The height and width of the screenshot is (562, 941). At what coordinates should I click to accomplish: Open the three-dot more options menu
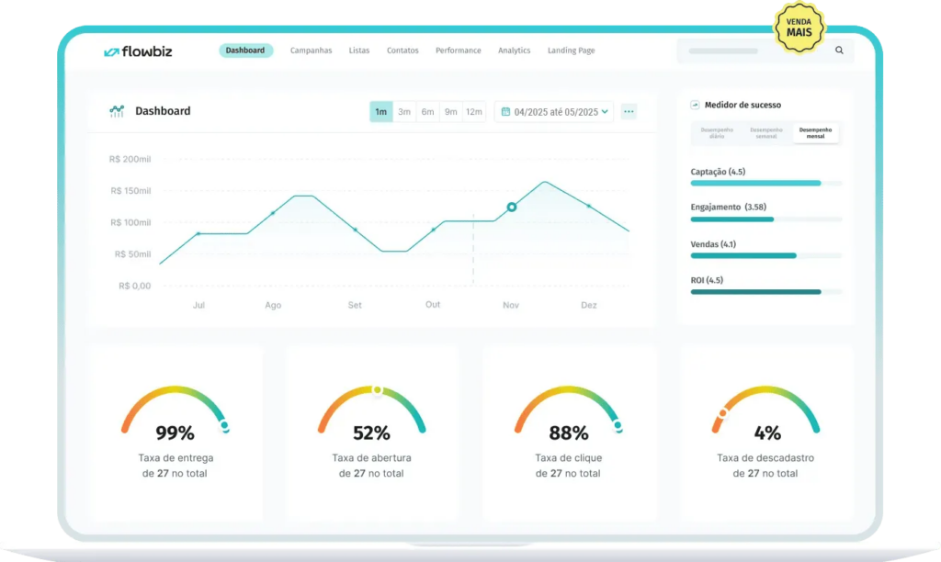(x=629, y=112)
